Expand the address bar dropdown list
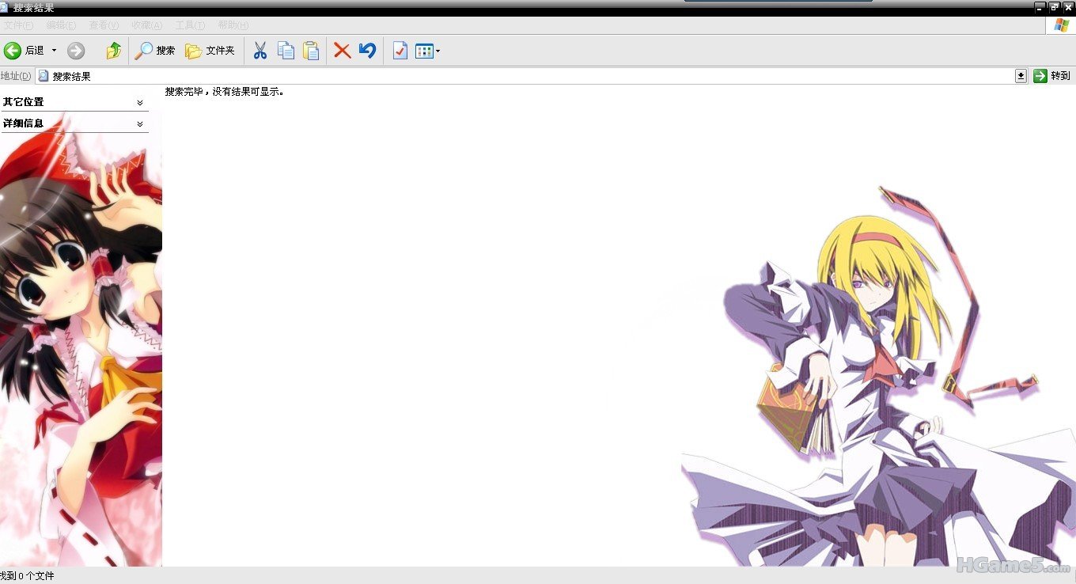The width and height of the screenshot is (1076, 584). click(1021, 76)
